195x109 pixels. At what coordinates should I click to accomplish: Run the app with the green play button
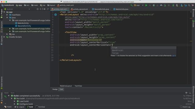tap(146, 5)
